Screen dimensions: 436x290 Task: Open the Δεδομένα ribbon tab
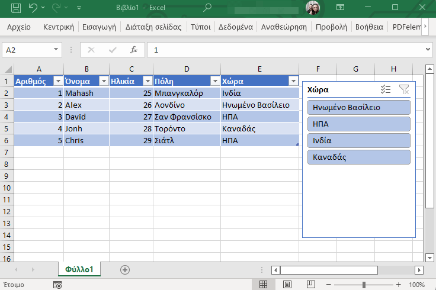[x=236, y=27]
